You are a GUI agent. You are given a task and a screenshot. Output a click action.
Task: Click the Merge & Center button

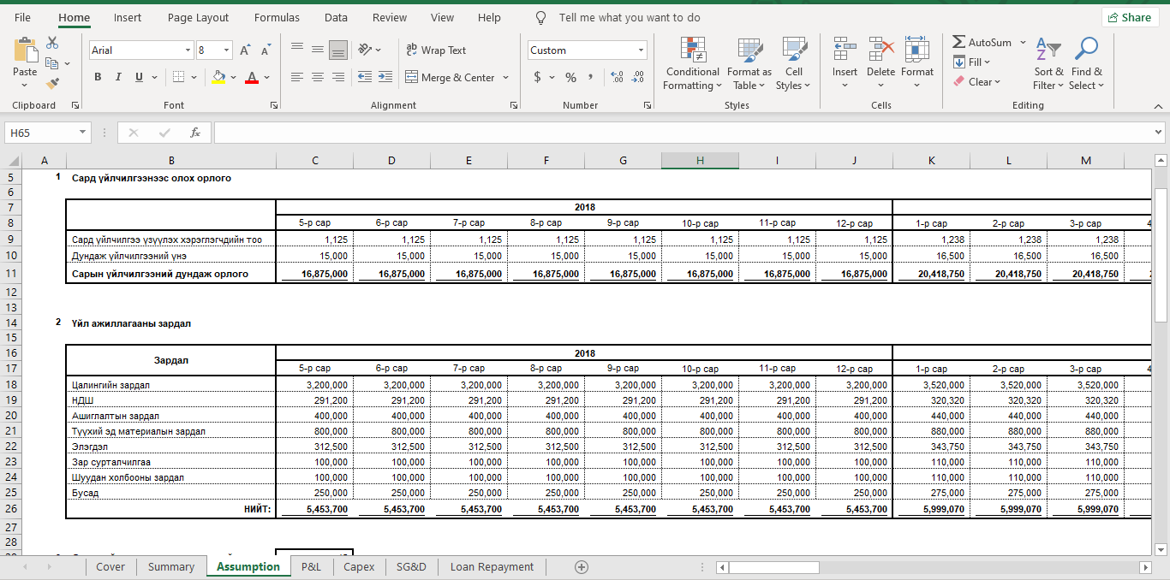450,77
